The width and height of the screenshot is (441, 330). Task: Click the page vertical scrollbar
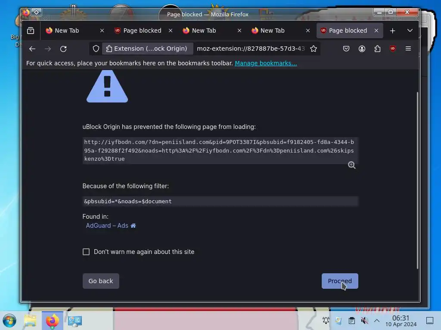[x=417, y=180]
